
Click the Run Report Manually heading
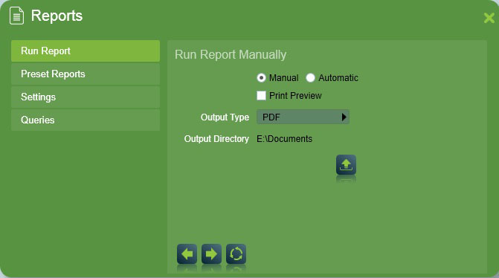click(x=231, y=55)
